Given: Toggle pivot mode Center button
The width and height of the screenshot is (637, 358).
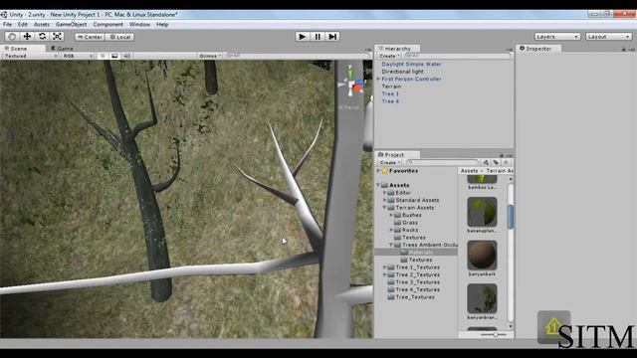Looking at the screenshot, I should point(91,37).
